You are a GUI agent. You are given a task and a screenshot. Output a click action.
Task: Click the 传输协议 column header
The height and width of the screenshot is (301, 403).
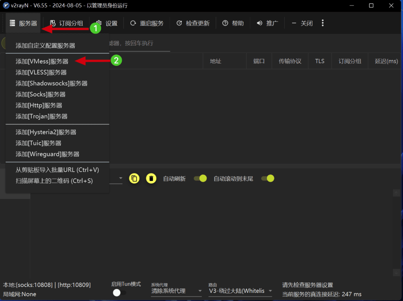click(x=290, y=61)
